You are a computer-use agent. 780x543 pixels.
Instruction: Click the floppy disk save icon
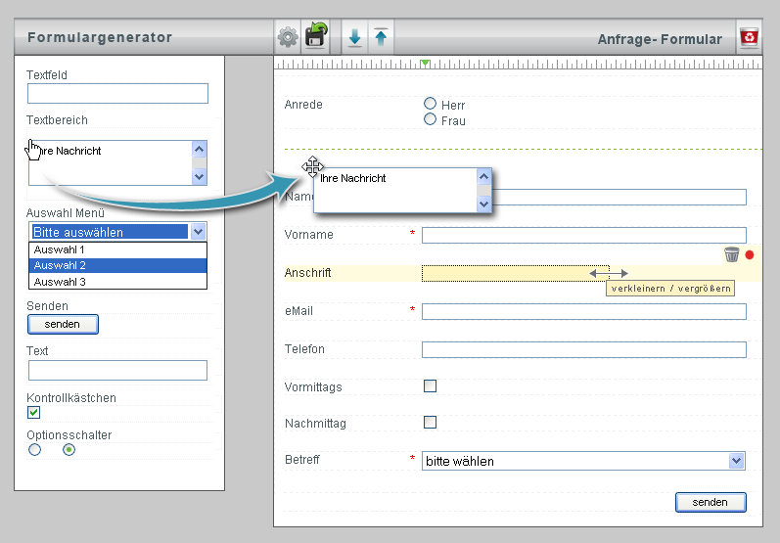[x=316, y=36]
